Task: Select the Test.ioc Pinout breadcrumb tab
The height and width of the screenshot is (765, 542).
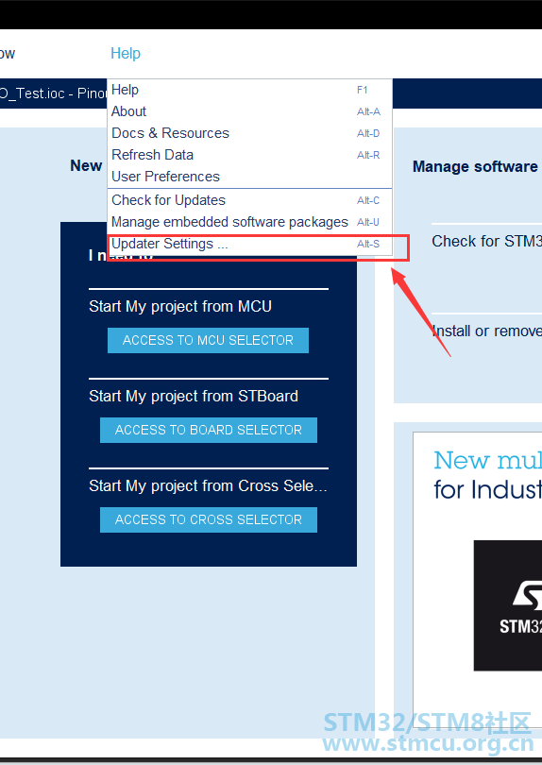Action: (53, 93)
